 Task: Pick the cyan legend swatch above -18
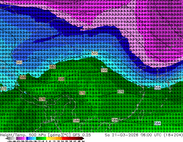(35, 139)
